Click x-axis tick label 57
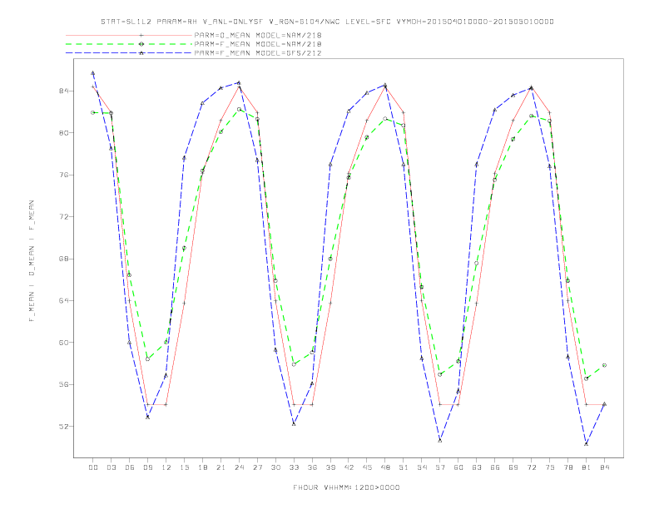Image resolution: width=659 pixels, height=509 pixels. (440, 467)
